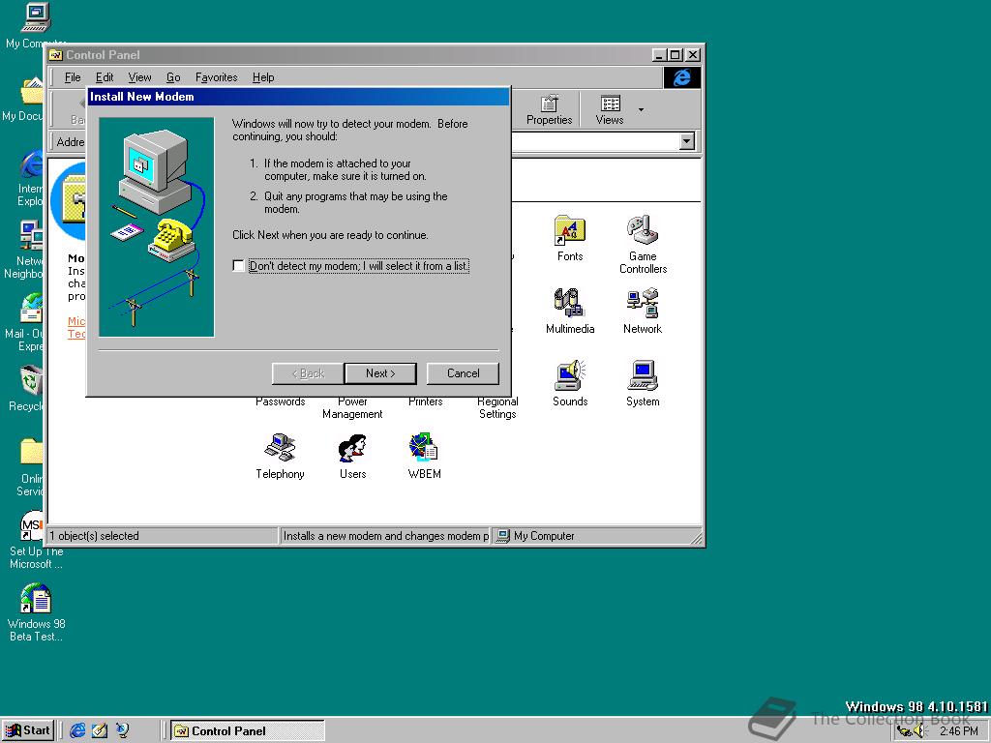991x743 pixels.
Task: Click the Views toolbar button
Action: (610, 110)
